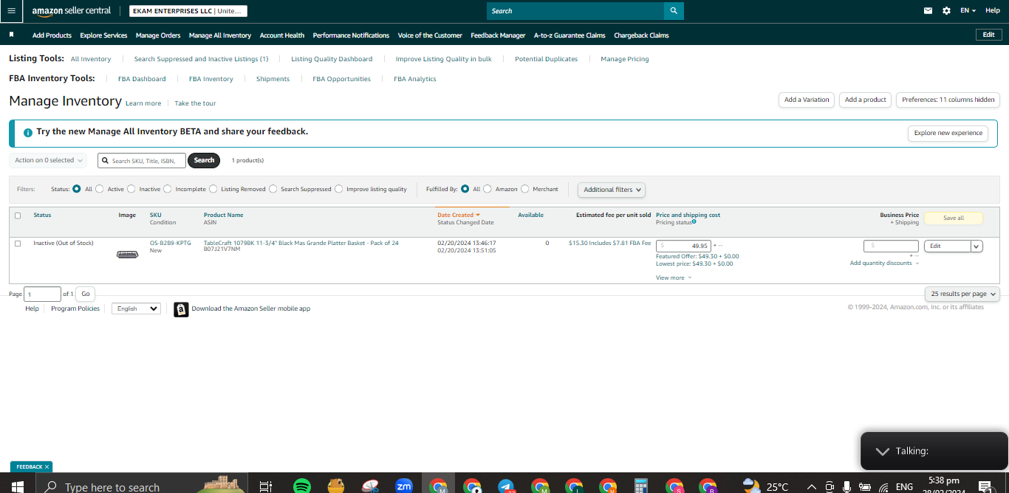The image size is (1009, 493).
Task: Open Telegram from the taskbar
Action: (x=506, y=486)
